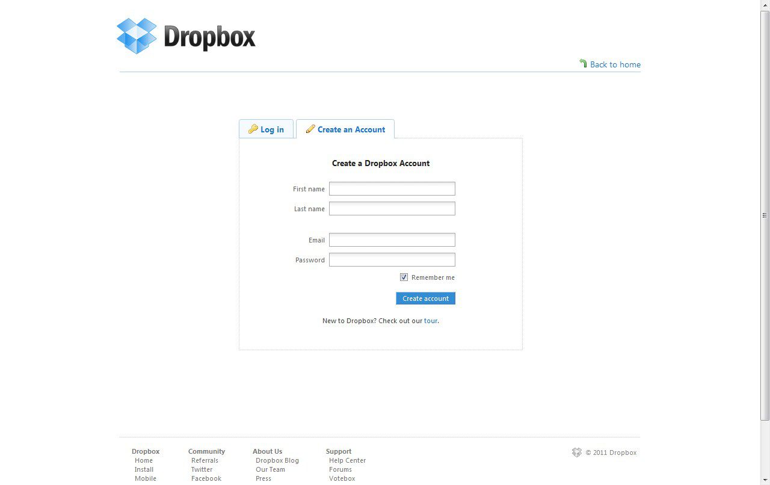Focus the First name field
Image resolution: width=770 pixels, height=485 pixels.
coord(392,189)
